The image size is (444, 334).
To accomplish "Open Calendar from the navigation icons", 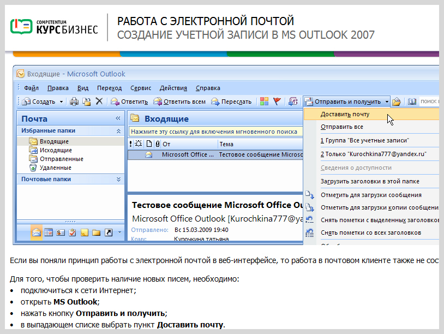I will [49, 232].
